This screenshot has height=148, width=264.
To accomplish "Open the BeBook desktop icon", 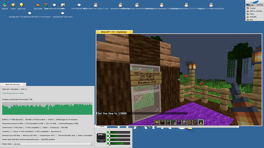I will [x=5, y=5].
